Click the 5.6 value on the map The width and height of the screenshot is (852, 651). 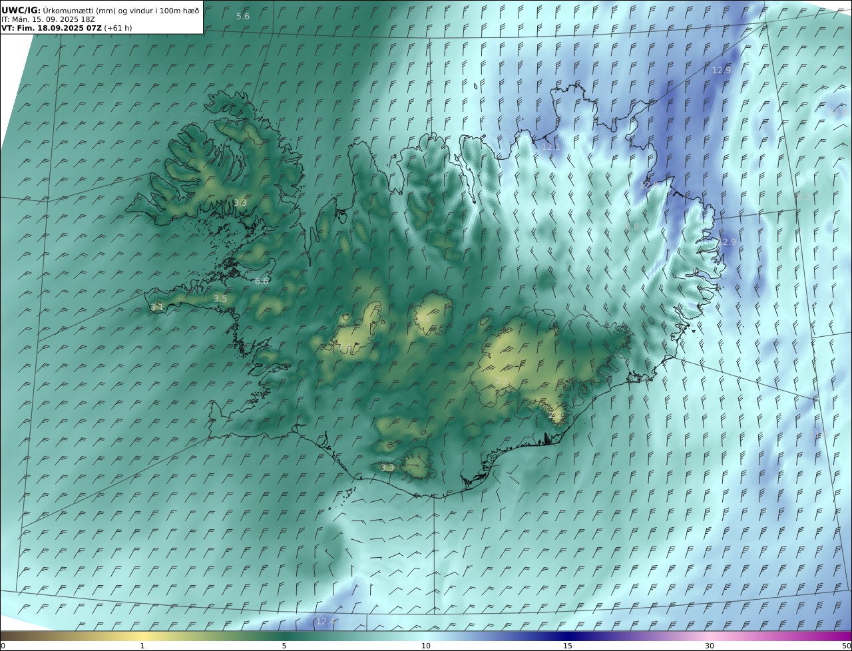coord(243,16)
